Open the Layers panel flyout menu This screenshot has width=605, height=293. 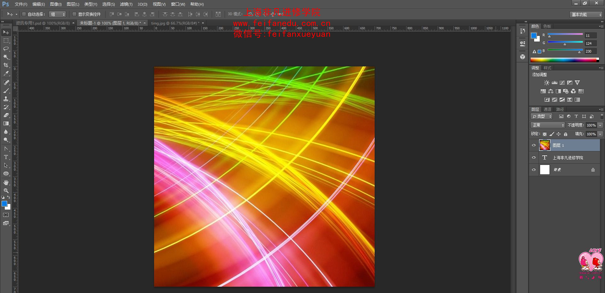[x=601, y=110]
